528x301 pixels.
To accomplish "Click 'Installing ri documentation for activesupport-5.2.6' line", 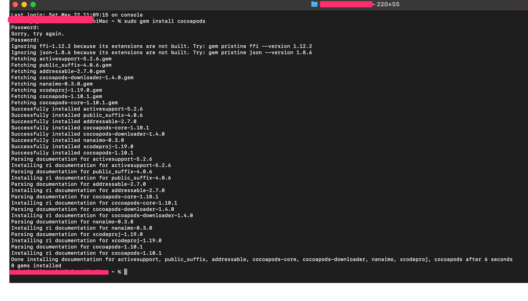I will coord(91,165).
